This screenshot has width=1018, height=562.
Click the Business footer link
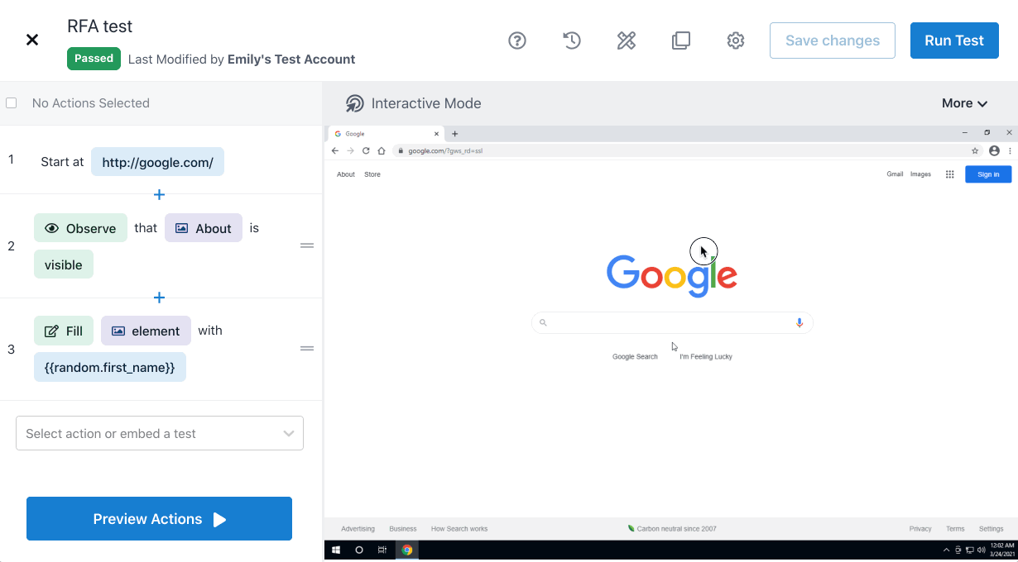point(403,529)
